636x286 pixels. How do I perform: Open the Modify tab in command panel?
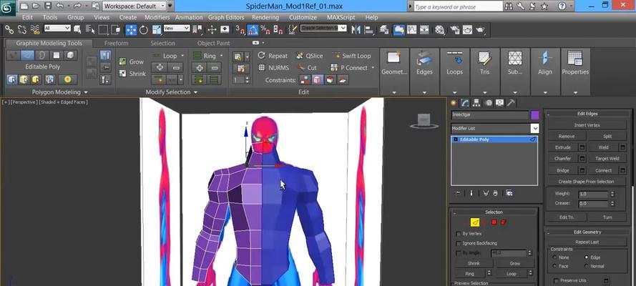click(465, 103)
